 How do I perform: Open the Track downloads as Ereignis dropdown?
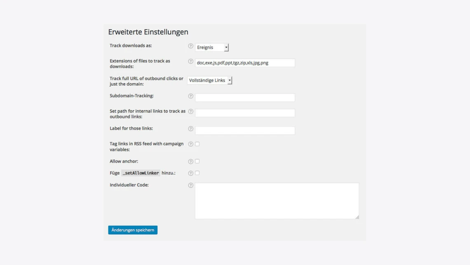click(x=212, y=47)
